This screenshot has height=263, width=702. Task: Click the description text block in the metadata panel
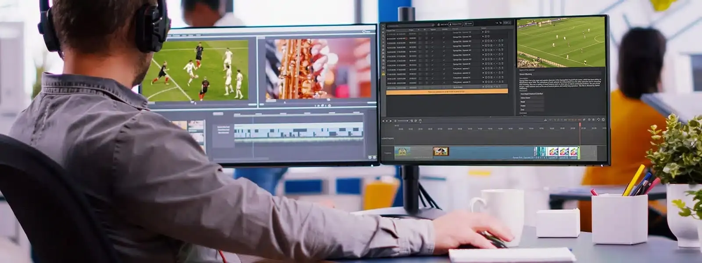pos(560,84)
